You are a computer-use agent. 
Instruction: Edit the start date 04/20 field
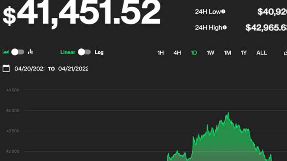point(29,69)
